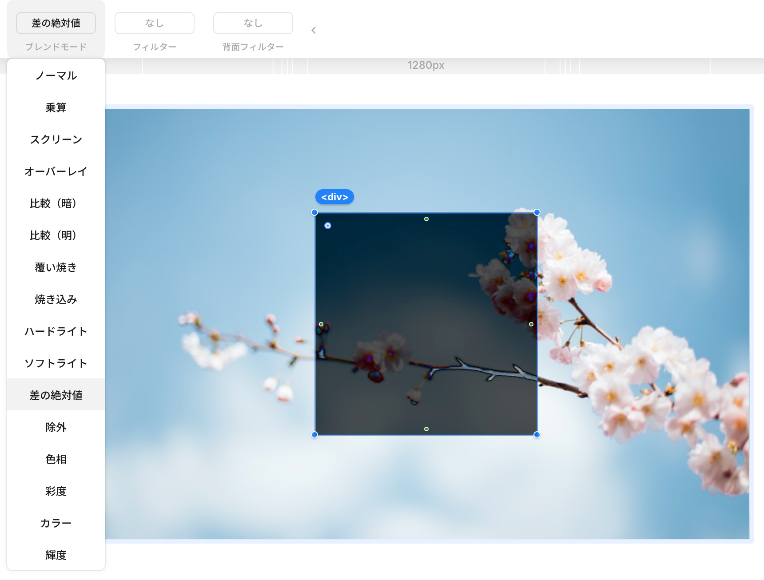
Task: Click the bottom-left corner resize handle
Action: [x=314, y=435]
